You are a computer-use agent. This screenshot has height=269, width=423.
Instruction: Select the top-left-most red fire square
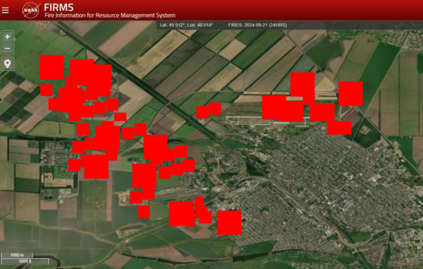pyautogui.click(x=51, y=67)
